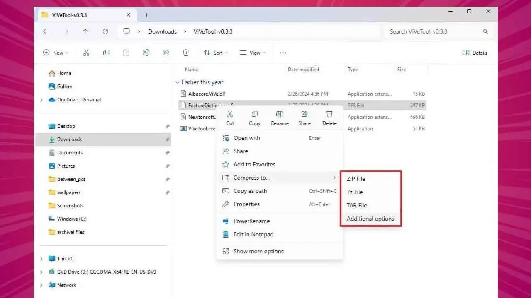The height and width of the screenshot is (298, 531).
Task: Choose ZIP File compression
Action: (371, 179)
